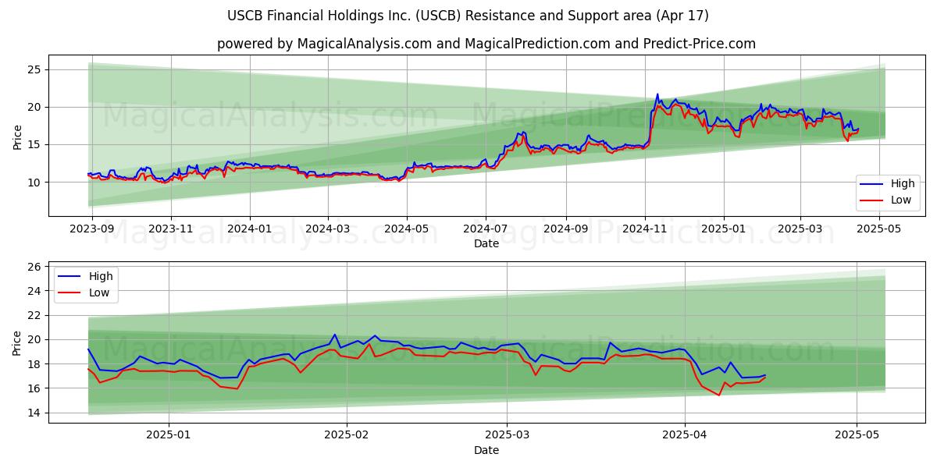Click the 'Price' y-axis label of the bottom chart

pyautogui.click(x=17, y=342)
